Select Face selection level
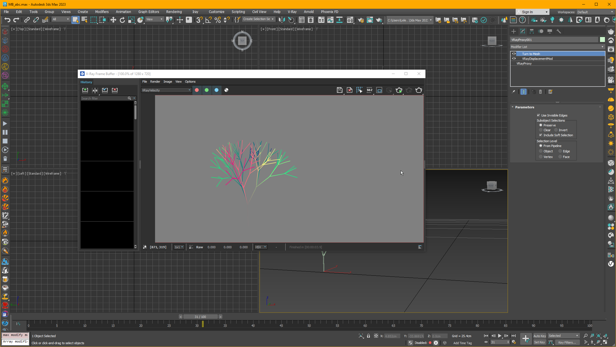Screen dimensions: 616x347 coord(560,157)
